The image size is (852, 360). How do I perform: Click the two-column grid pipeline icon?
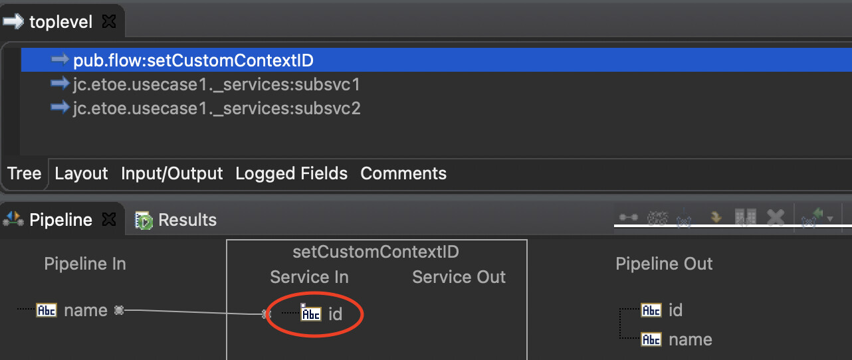coord(745,217)
